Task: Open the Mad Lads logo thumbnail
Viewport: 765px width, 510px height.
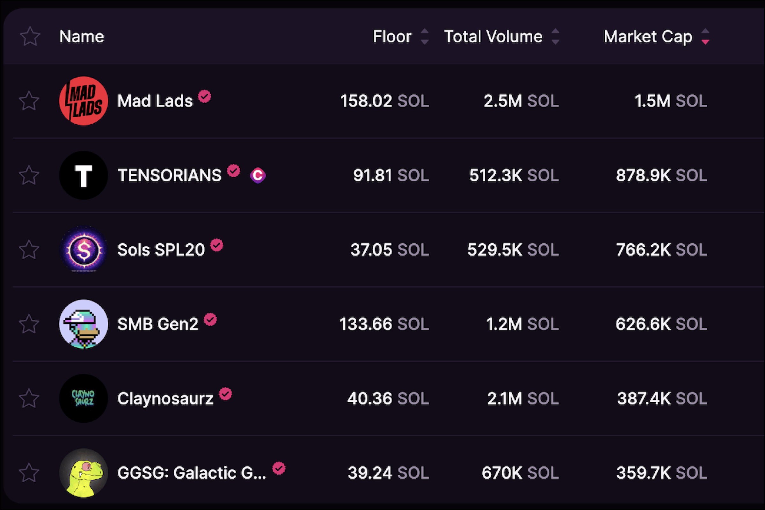Action: [x=84, y=101]
